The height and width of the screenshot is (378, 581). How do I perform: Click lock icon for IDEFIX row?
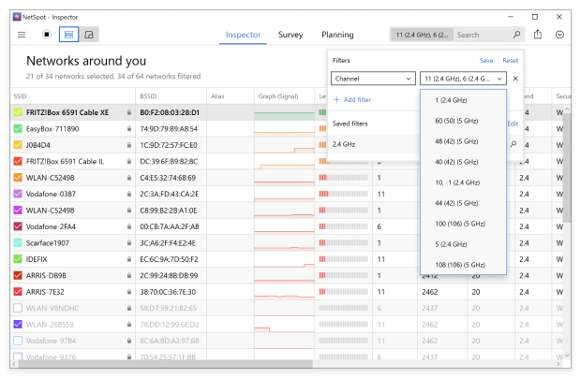coord(129,259)
